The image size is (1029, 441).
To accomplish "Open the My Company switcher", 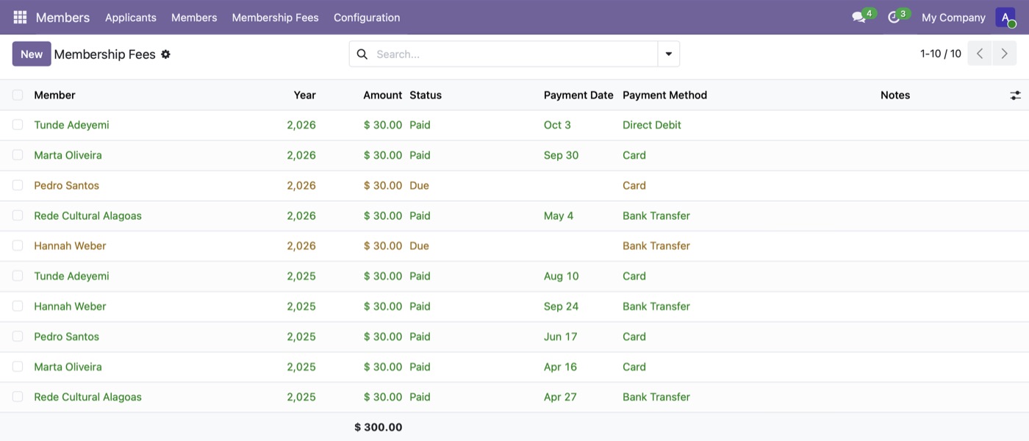I will pyautogui.click(x=953, y=17).
